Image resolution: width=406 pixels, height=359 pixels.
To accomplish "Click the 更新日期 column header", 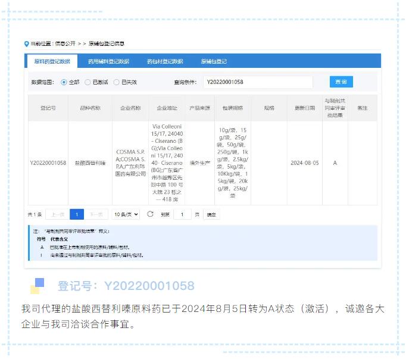I will (305, 108).
